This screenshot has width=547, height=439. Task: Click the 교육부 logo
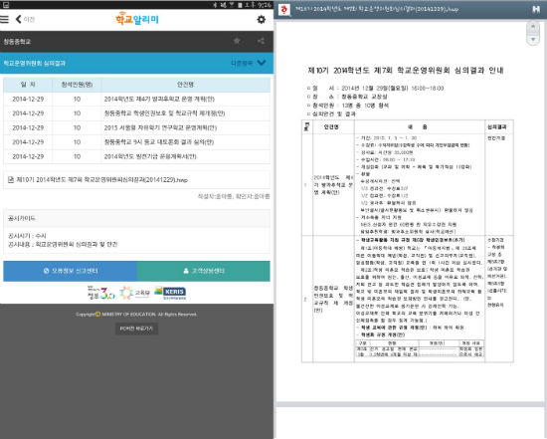tap(134, 293)
